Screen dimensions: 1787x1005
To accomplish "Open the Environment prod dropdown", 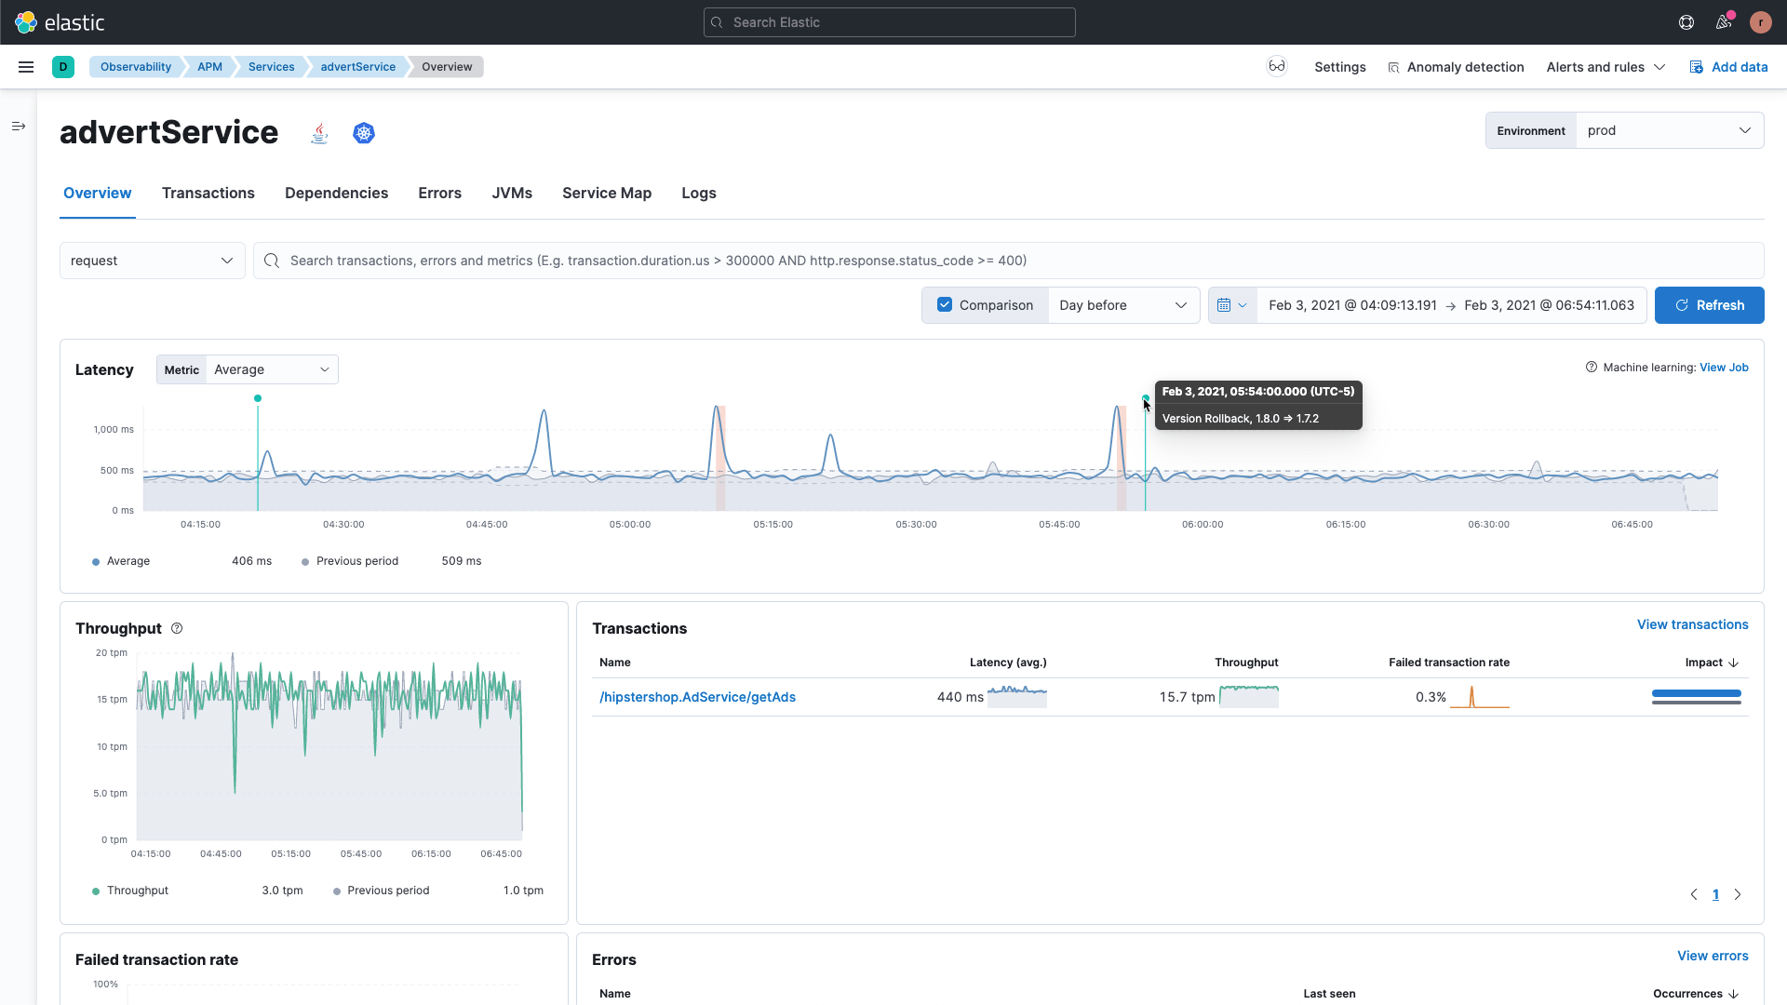I will tap(1670, 130).
